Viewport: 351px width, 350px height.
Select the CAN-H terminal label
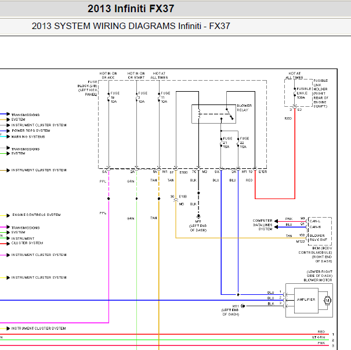pos(315,227)
